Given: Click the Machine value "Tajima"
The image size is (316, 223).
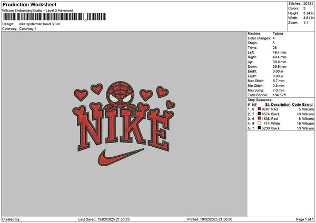Looking at the screenshot, I should pyautogui.click(x=278, y=34).
